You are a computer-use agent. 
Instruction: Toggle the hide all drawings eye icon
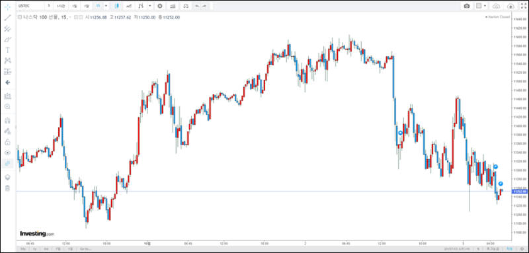pyautogui.click(x=7, y=153)
